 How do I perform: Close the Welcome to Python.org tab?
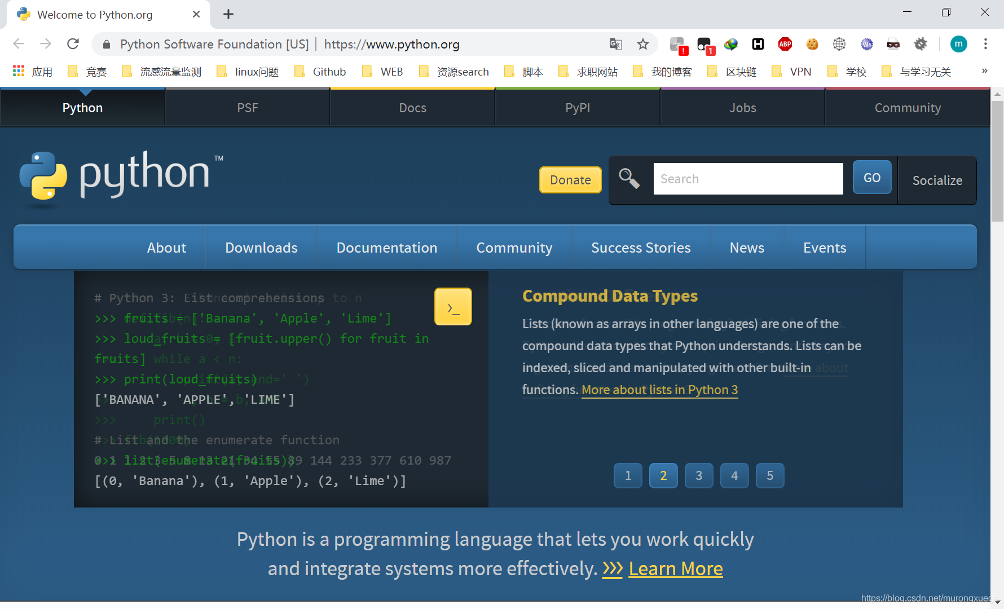196,14
